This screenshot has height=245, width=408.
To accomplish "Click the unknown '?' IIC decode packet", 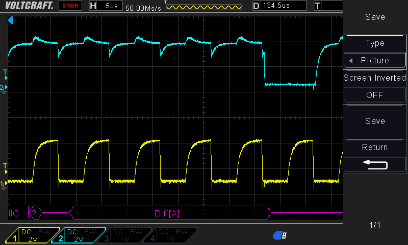I will click(34, 213).
